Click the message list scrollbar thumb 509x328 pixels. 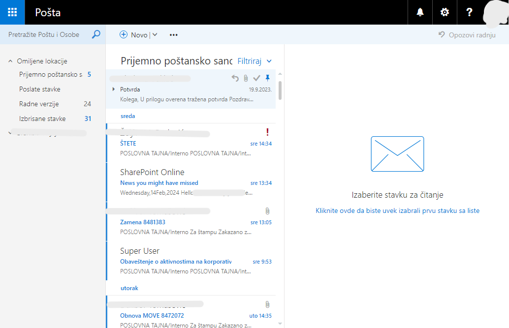coord(280,90)
